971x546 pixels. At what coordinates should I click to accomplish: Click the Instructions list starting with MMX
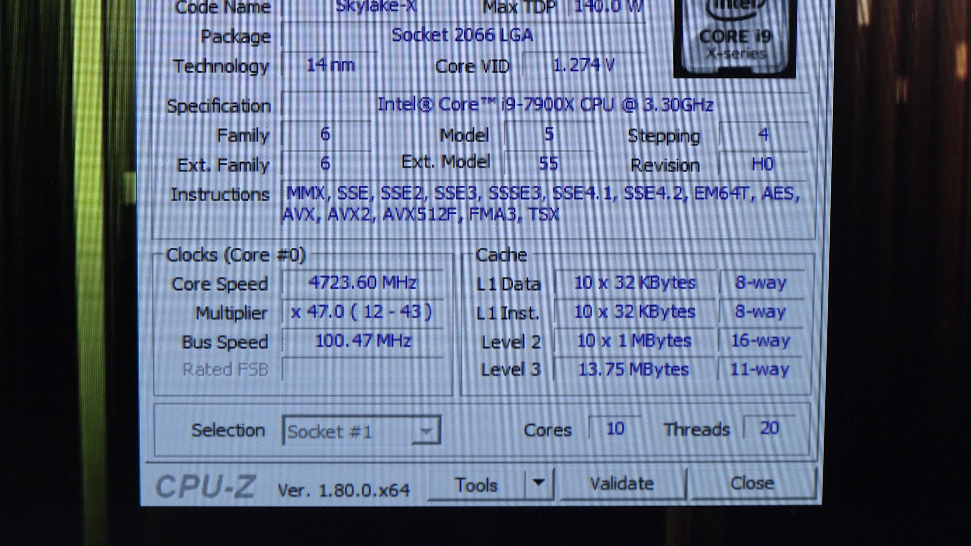point(545,204)
